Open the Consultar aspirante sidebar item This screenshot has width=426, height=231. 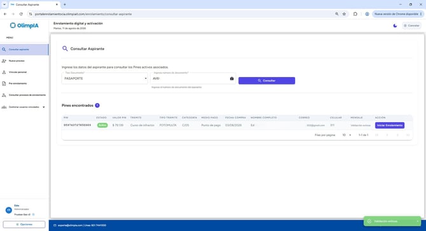pos(24,50)
